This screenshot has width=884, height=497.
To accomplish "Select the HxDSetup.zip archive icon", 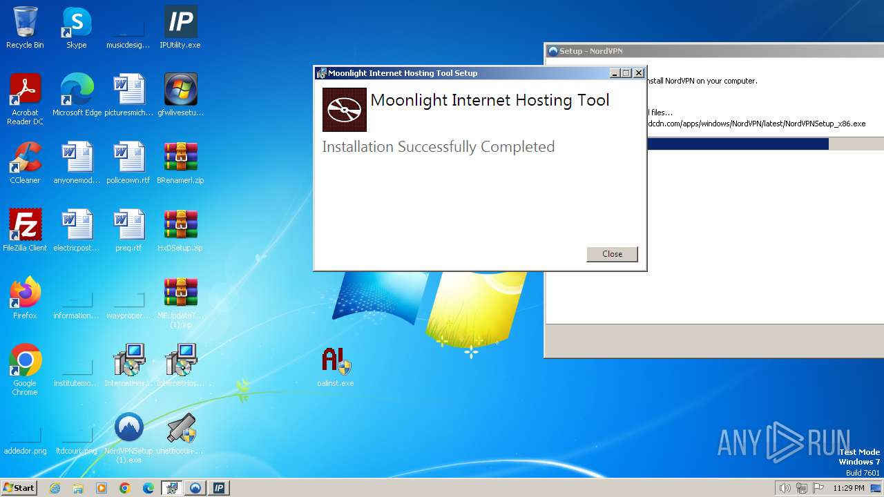I will coord(180,231).
